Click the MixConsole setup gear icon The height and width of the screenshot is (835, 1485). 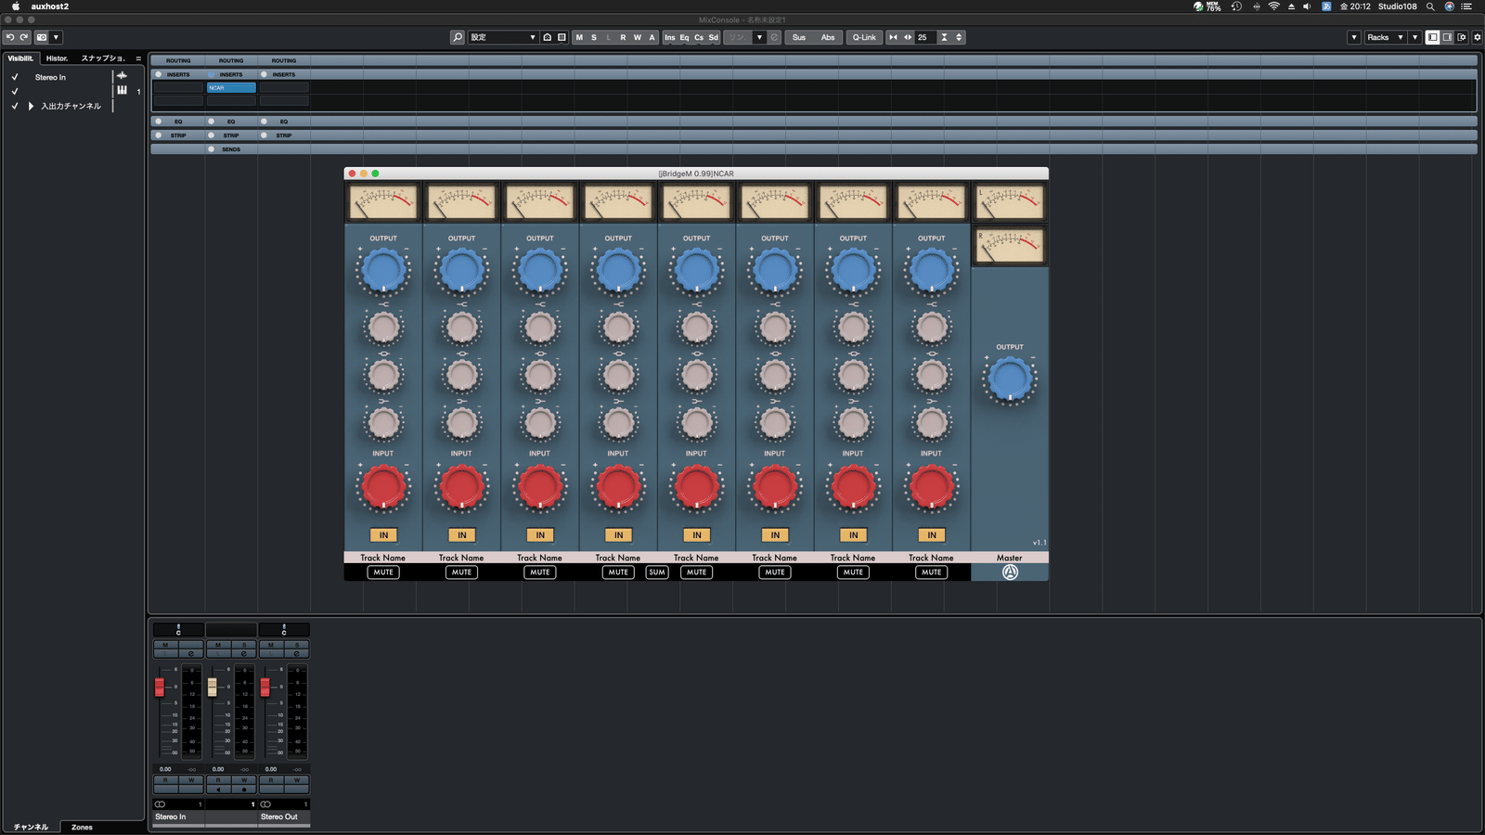pos(1477,37)
